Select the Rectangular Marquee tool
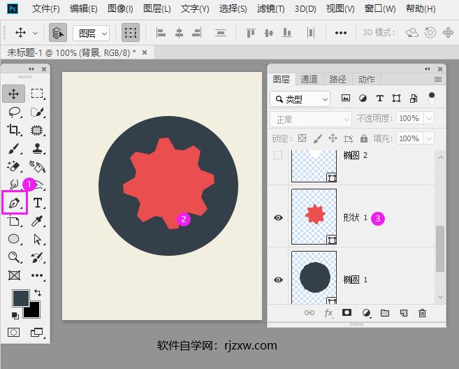The image size is (459, 369). (x=37, y=94)
